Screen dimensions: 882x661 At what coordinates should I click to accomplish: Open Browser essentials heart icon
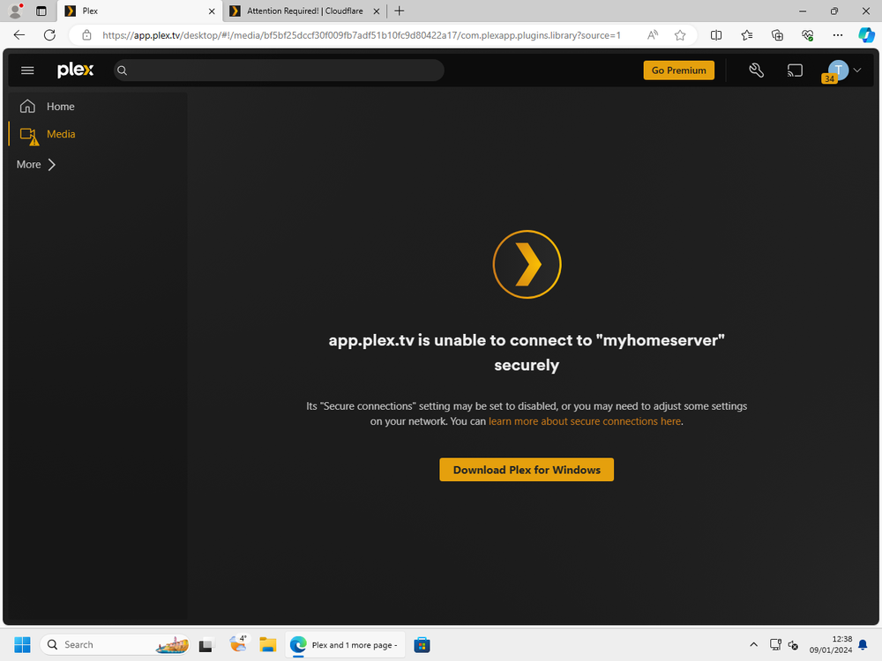(x=807, y=35)
